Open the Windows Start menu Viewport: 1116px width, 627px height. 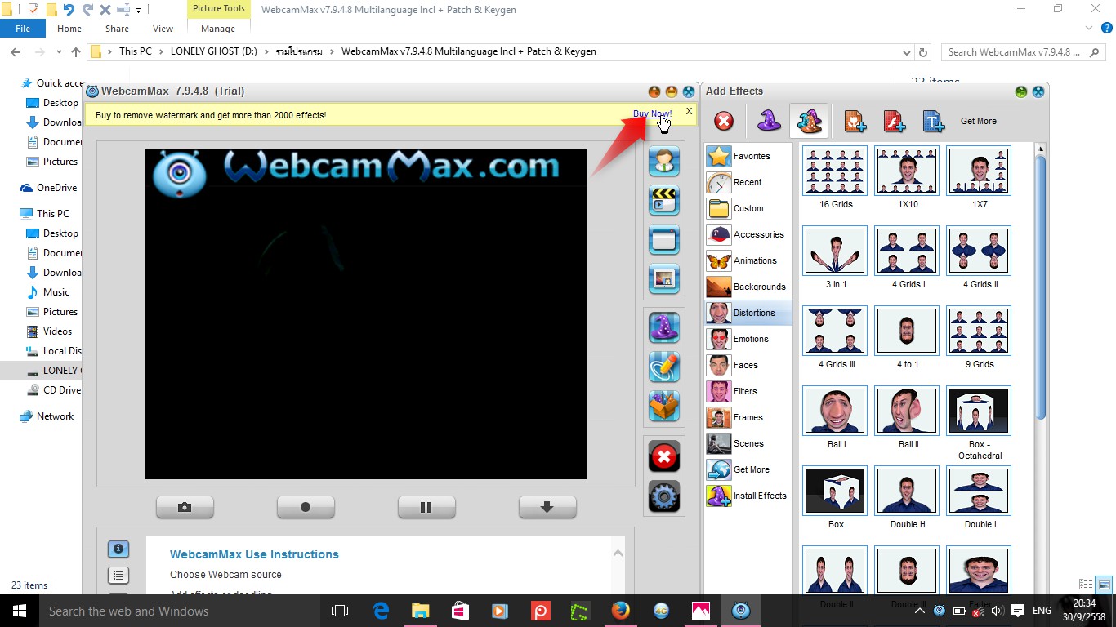click(x=20, y=611)
